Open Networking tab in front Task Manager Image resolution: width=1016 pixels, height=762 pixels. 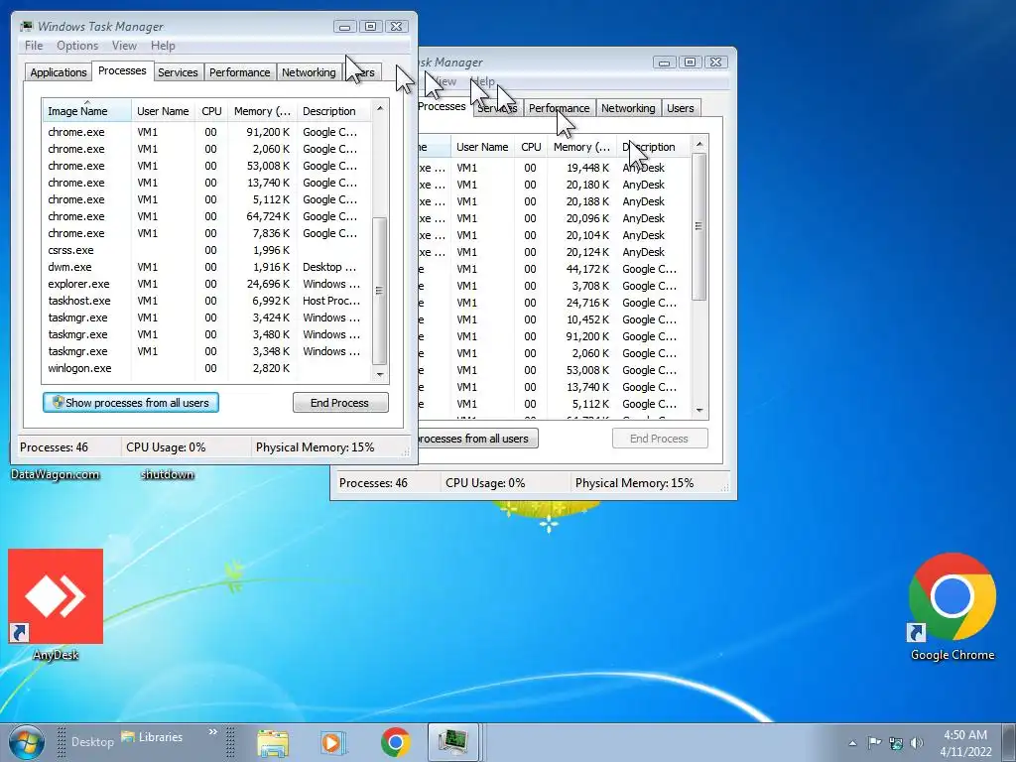tap(309, 71)
